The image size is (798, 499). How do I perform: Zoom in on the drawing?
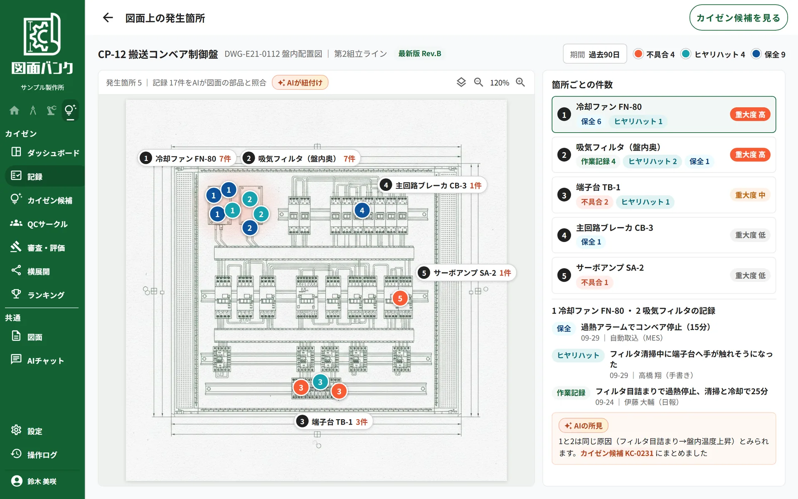(x=520, y=82)
